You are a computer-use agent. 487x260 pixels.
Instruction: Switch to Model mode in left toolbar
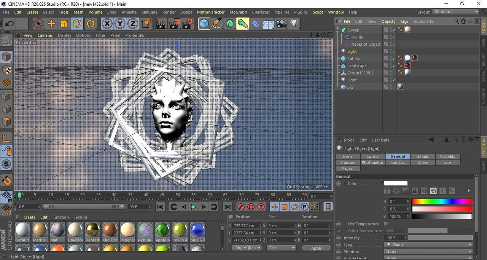[x=6, y=57]
